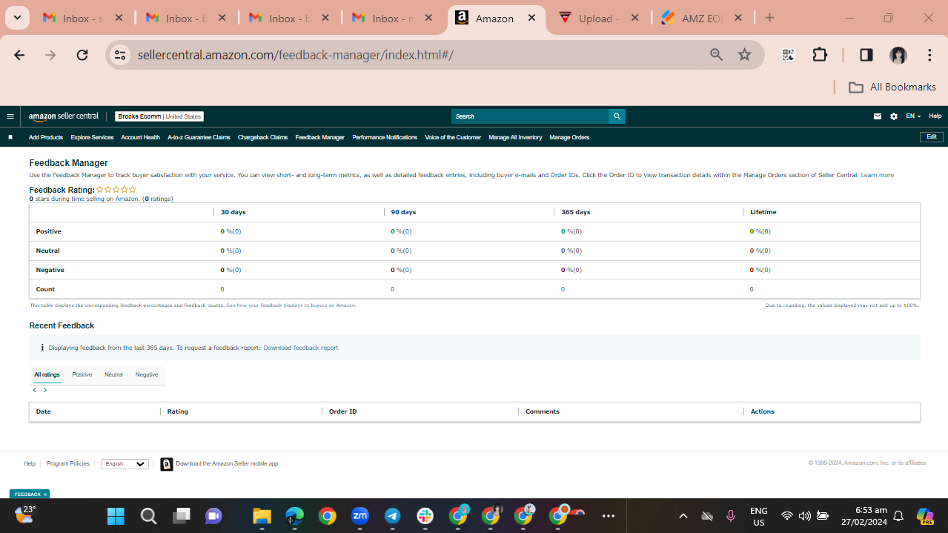Click the footer Help link

click(x=30, y=464)
